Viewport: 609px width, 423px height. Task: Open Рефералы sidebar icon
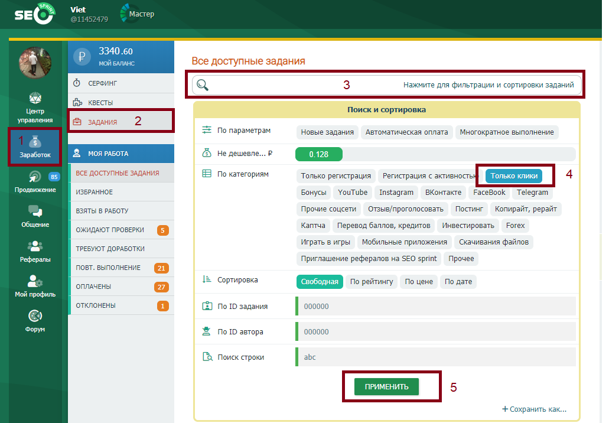pyautogui.click(x=35, y=246)
